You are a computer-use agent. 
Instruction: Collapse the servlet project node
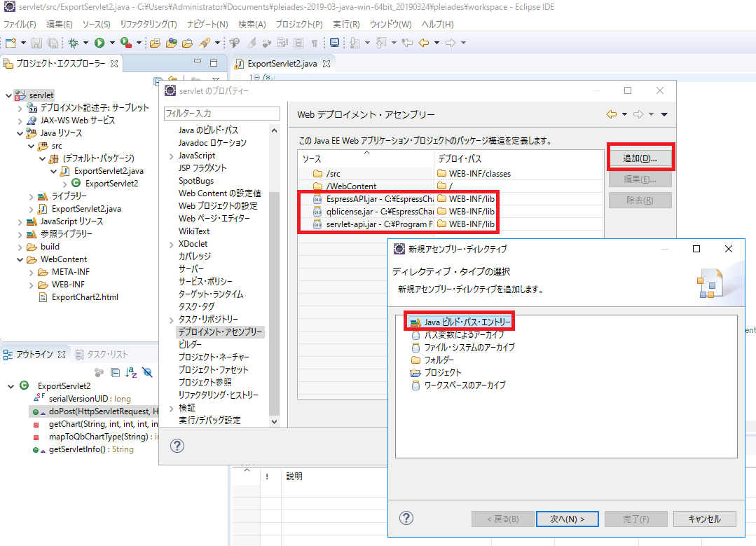pos(7,95)
